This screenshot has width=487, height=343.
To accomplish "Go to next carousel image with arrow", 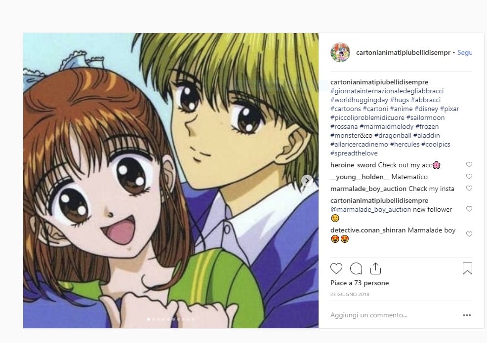I will coord(307,180).
